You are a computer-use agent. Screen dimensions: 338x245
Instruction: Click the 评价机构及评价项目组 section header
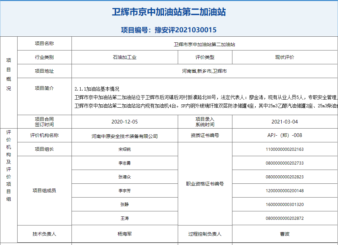coord(9,166)
